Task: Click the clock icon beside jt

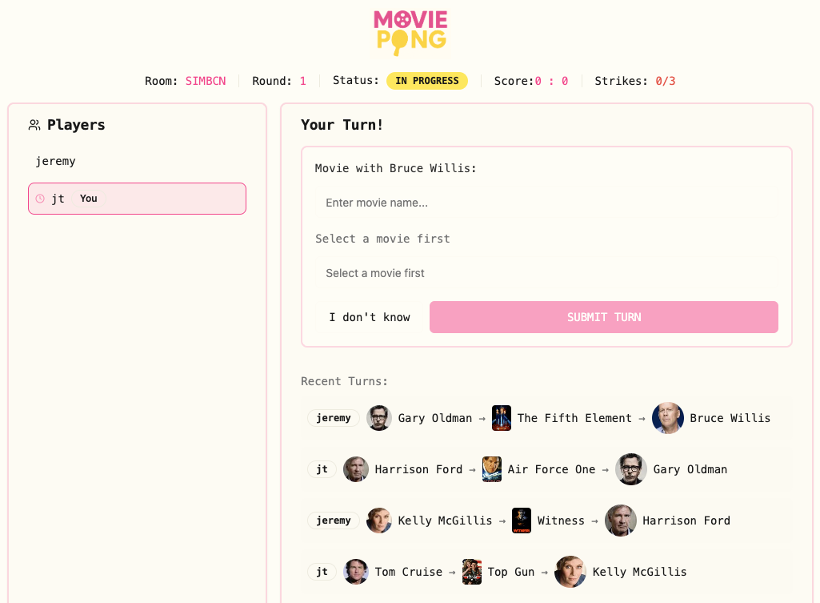Action: [40, 199]
